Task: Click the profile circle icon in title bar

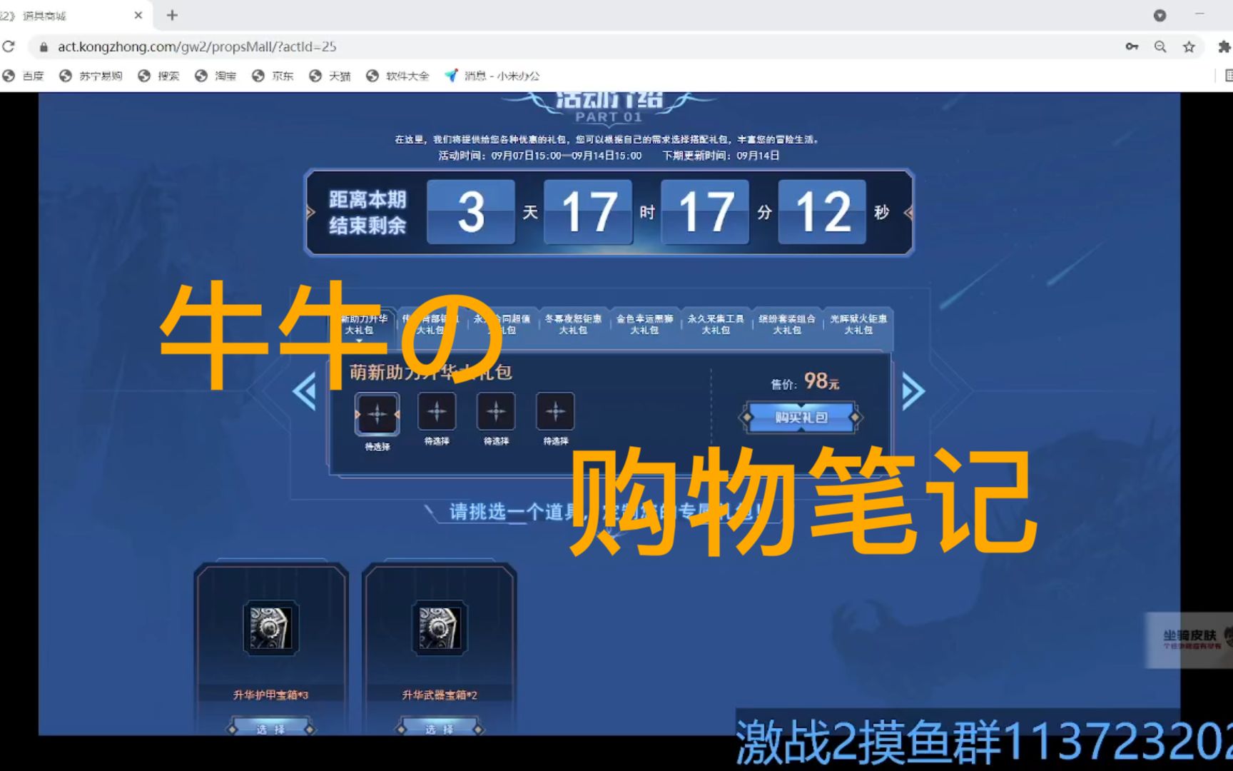Action: click(x=1160, y=15)
